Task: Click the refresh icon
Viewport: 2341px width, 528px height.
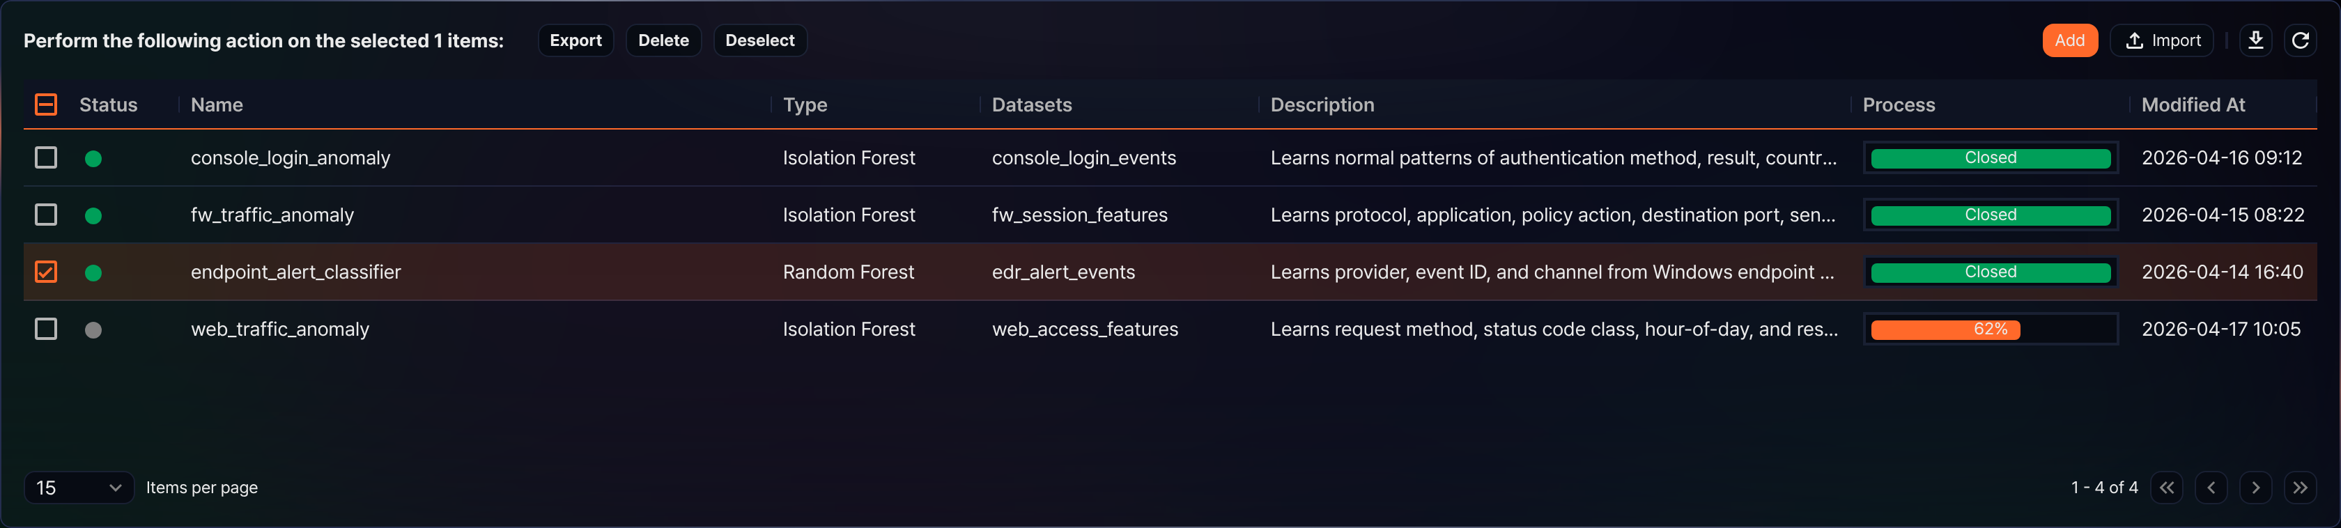Action: tap(2300, 40)
